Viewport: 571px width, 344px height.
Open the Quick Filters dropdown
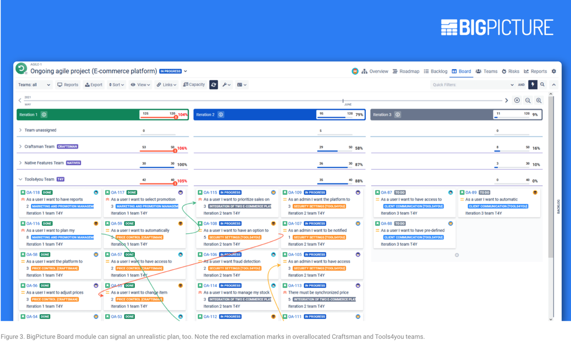coord(473,85)
